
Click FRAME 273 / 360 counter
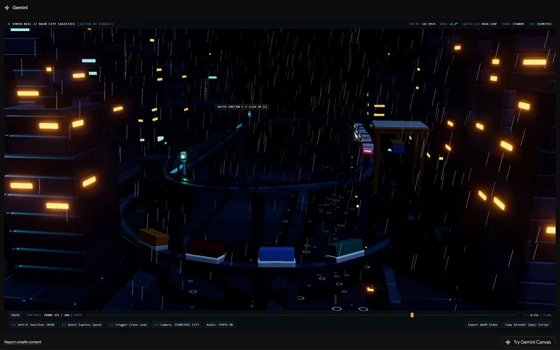coord(56,315)
